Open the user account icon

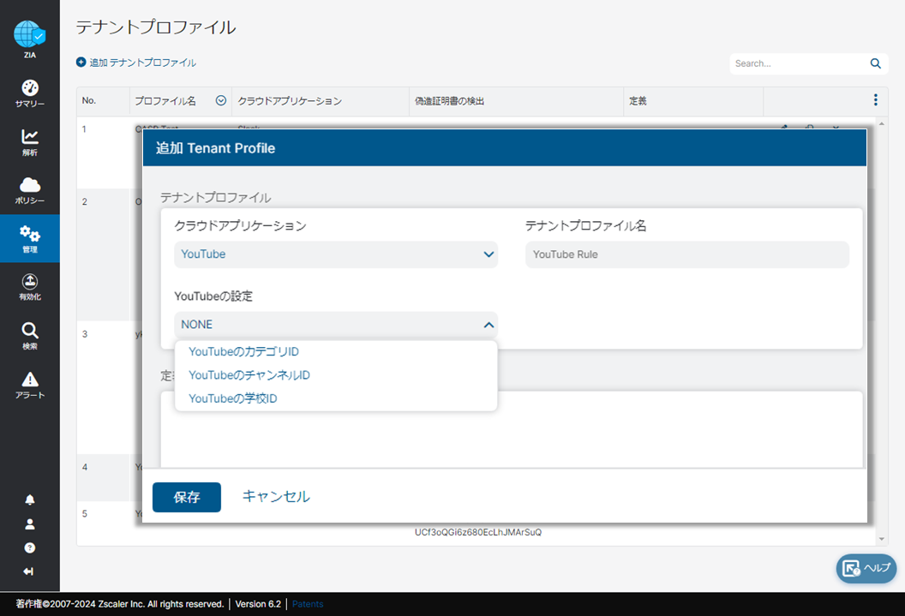(x=30, y=523)
